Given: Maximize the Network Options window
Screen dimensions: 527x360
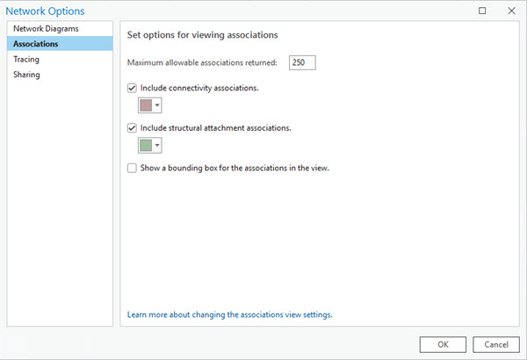Looking at the screenshot, I should point(482,11).
